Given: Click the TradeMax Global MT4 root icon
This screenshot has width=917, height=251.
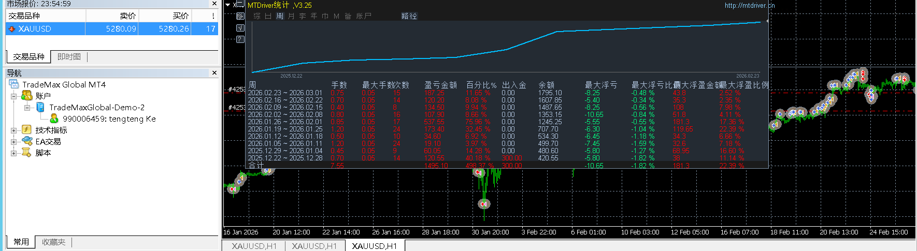Looking at the screenshot, I should click(x=14, y=84).
